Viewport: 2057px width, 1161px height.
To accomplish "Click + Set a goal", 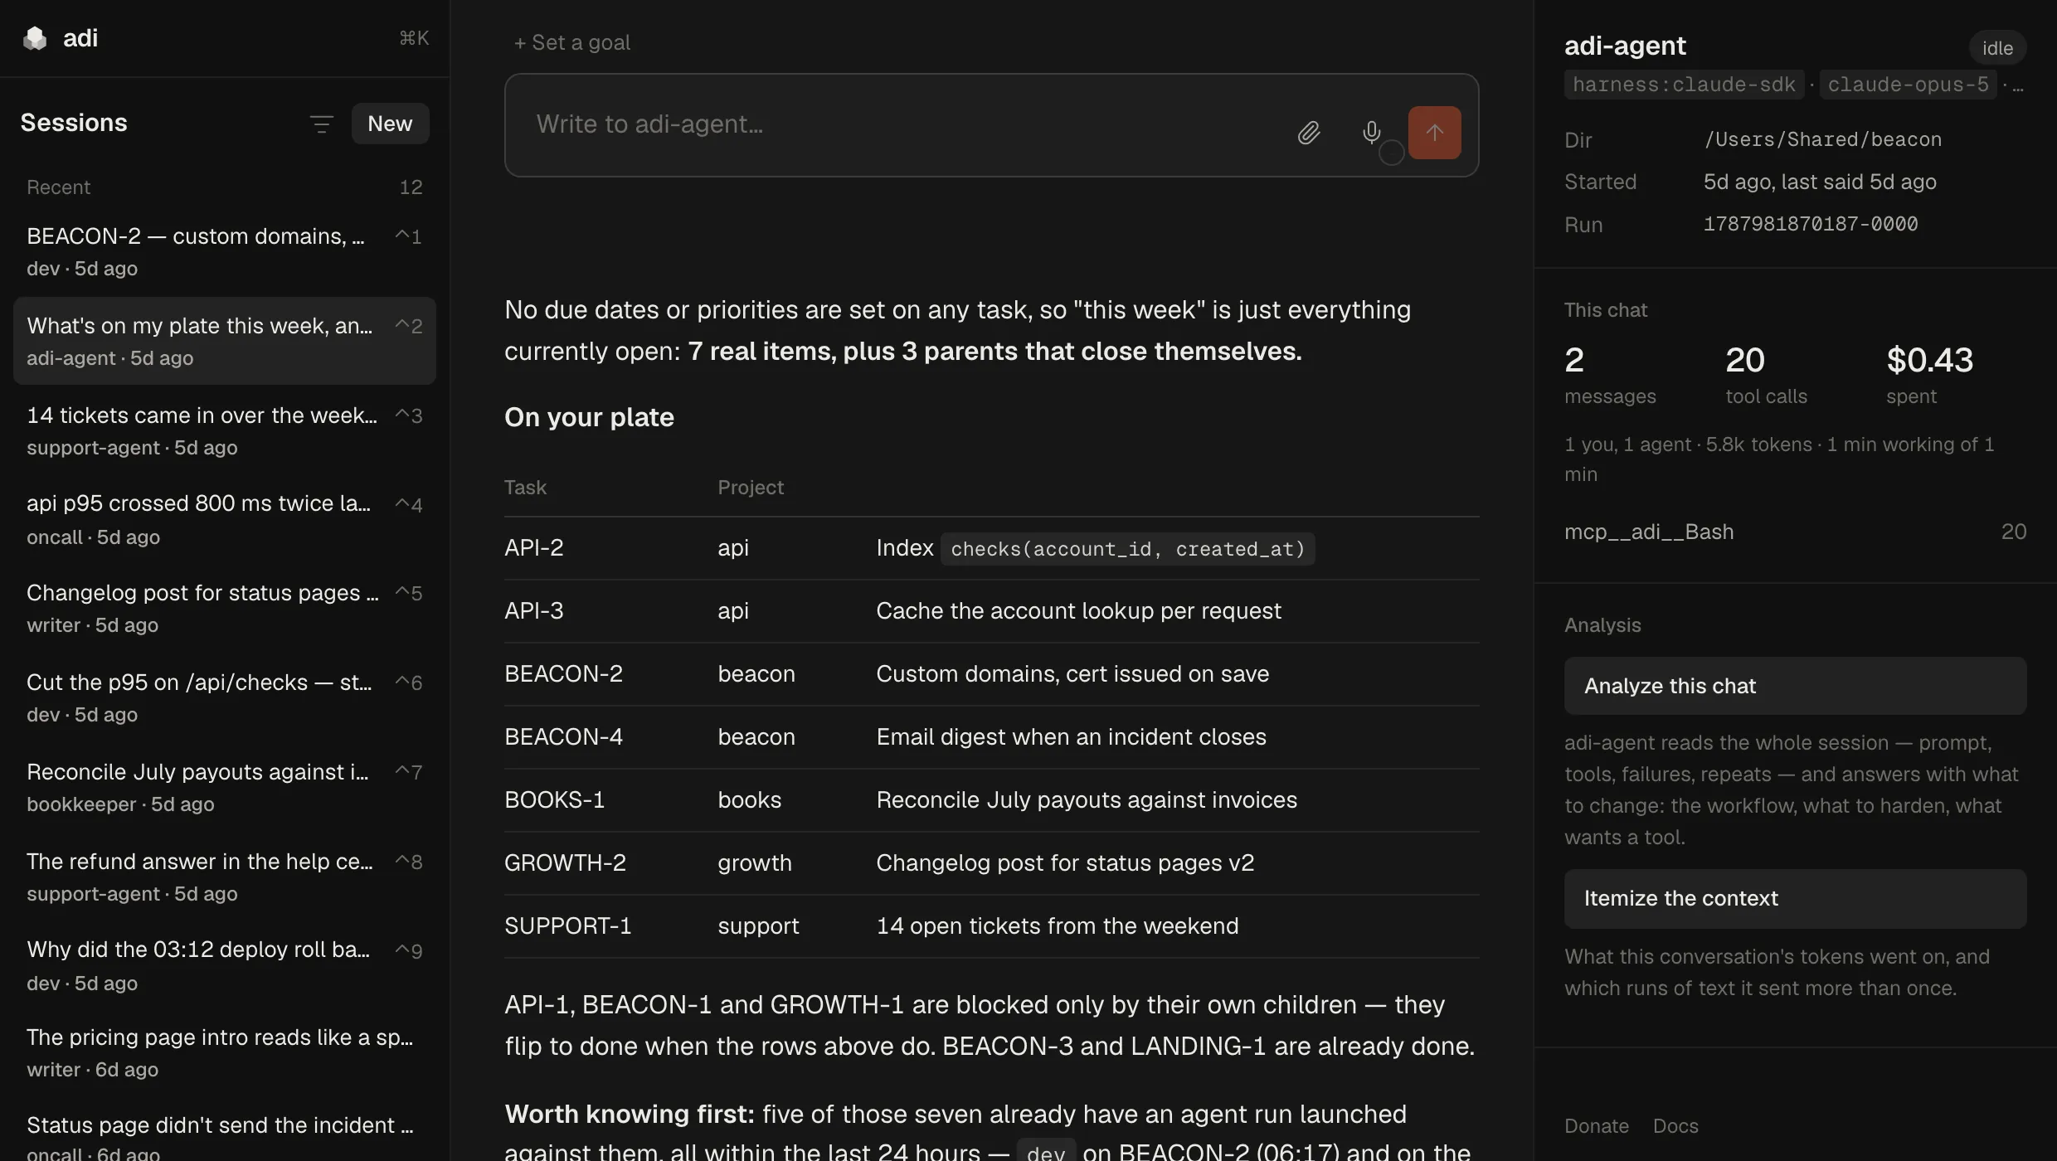I will [x=571, y=42].
